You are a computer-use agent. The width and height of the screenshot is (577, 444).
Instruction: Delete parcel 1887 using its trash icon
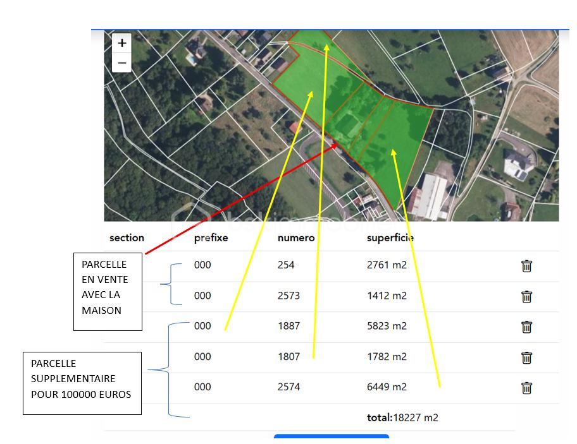(526, 327)
